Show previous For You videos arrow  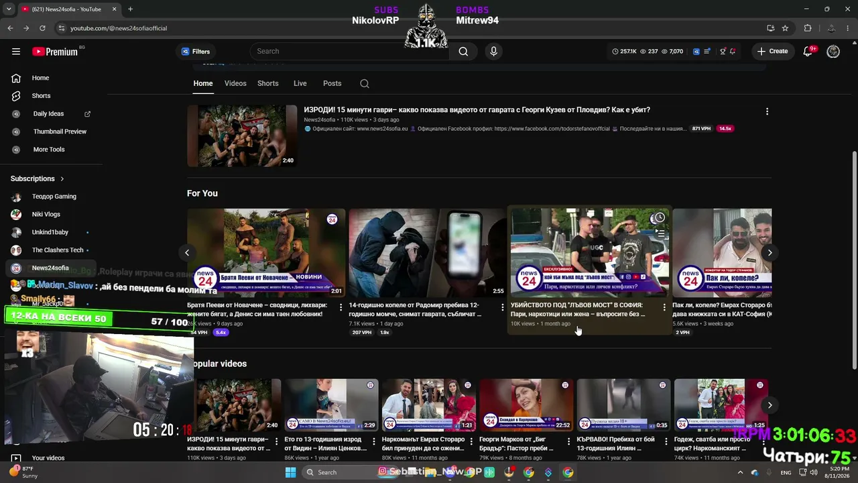[187, 253]
